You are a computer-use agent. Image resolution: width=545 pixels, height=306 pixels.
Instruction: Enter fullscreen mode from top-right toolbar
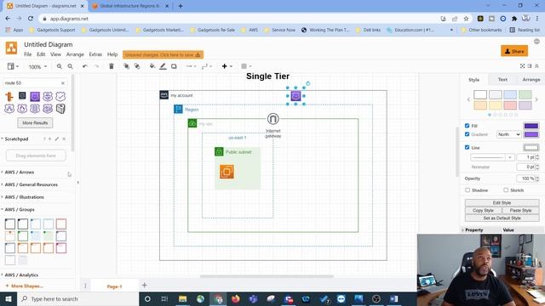522,66
